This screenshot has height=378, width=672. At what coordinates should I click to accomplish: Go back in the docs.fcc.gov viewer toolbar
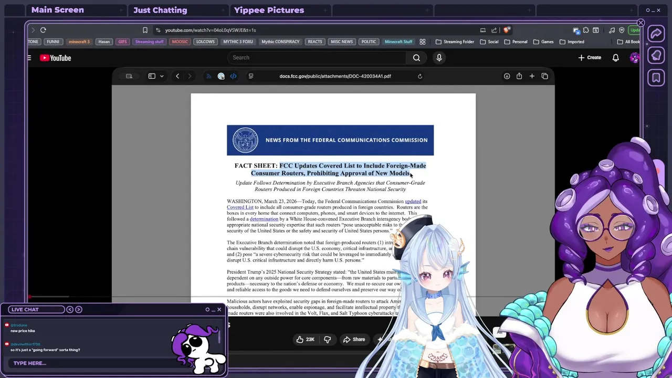(177, 76)
